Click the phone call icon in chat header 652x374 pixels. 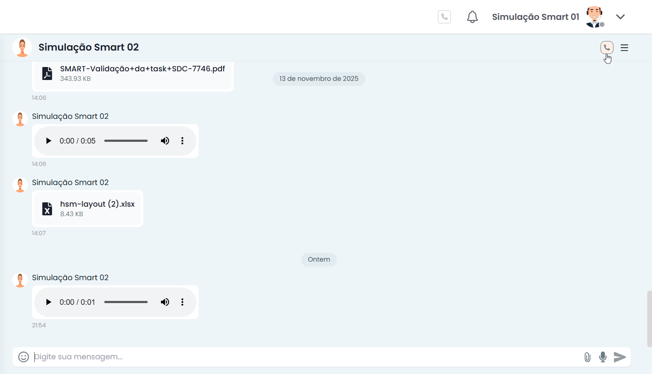coord(607,48)
